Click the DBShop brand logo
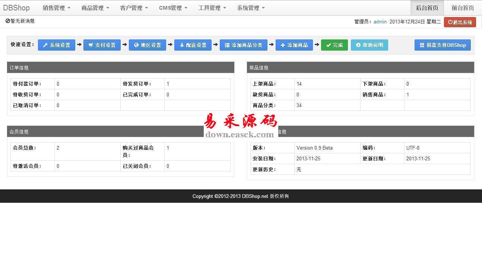The height and width of the screenshot is (253, 482). point(16,8)
